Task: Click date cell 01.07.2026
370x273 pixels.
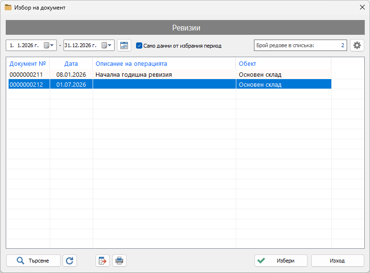Action: pyautogui.click(x=71, y=84)
